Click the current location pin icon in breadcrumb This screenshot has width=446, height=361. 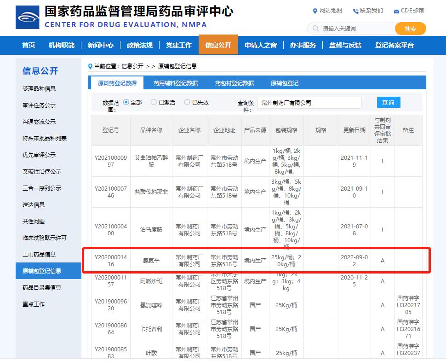point(91,66)
